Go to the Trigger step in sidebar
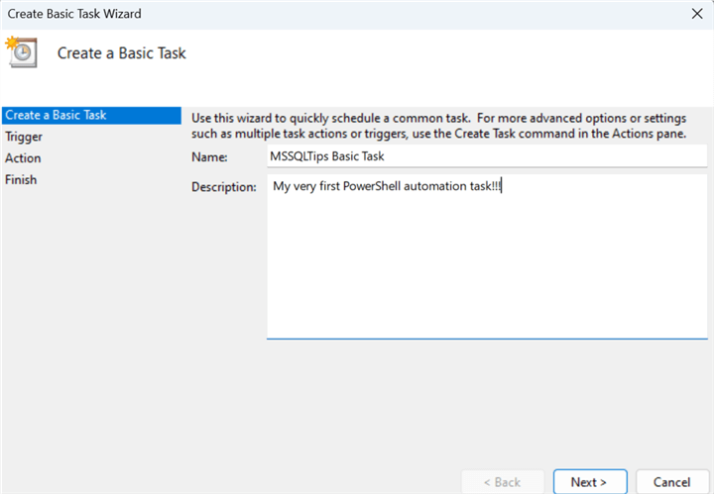 [x=25, y=137]
